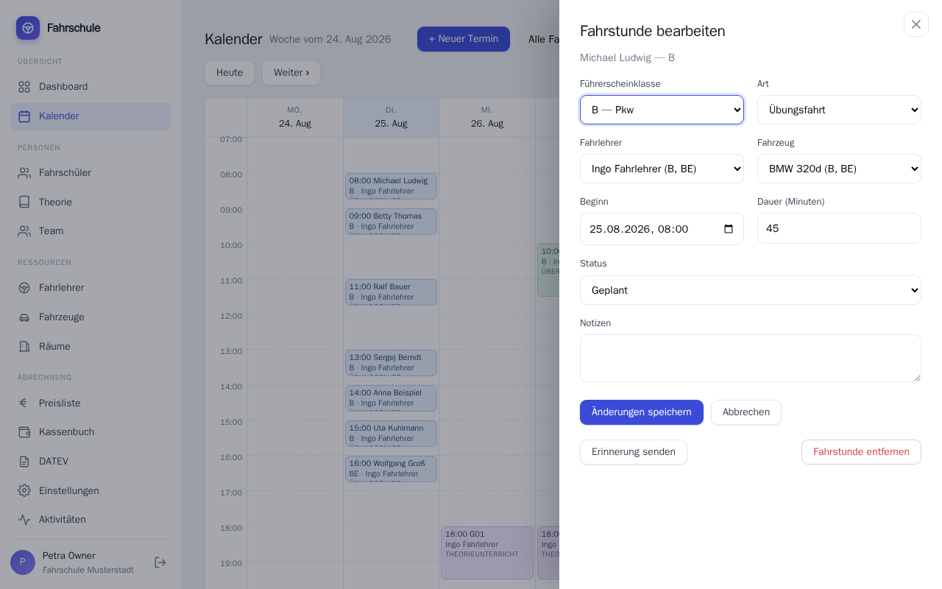The width and height of the screenshot is (942, 589).
Task: Click the red Fahrstunde entfernen button
Action: (x=861, y=452)
